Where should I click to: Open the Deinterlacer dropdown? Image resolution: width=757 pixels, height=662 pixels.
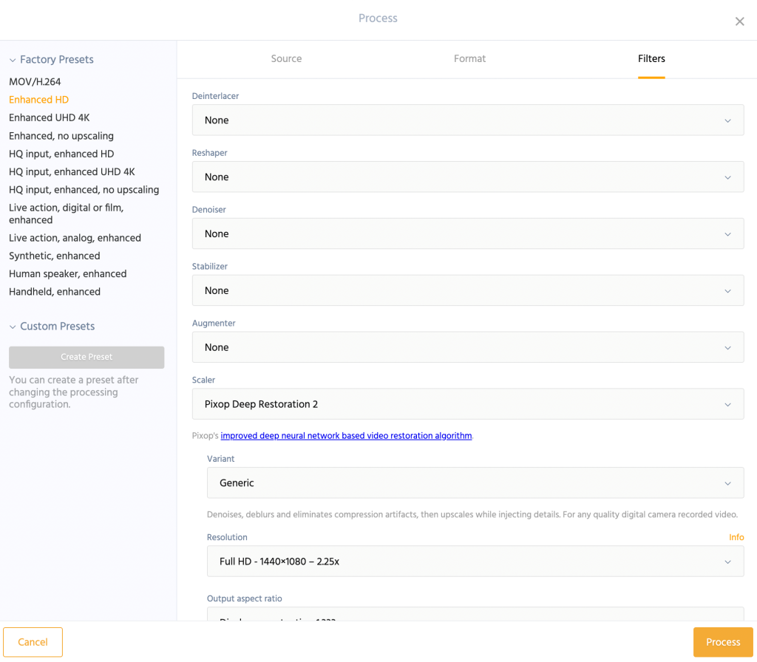(x=467, y=120)
